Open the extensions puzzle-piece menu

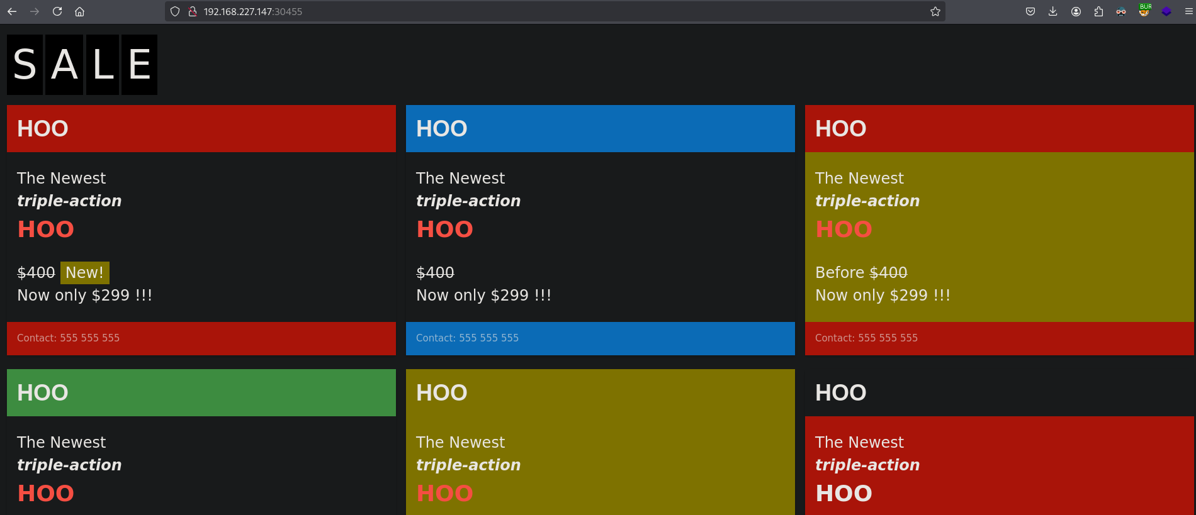pyautogui.click(x=1098, y=11)
